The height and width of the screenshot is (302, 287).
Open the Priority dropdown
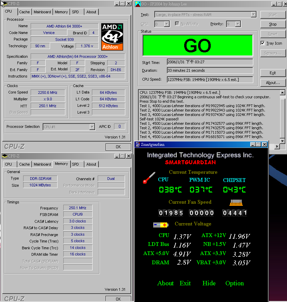238,24
